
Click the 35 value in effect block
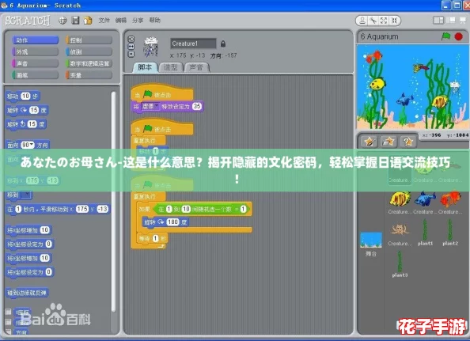(197, 106)
